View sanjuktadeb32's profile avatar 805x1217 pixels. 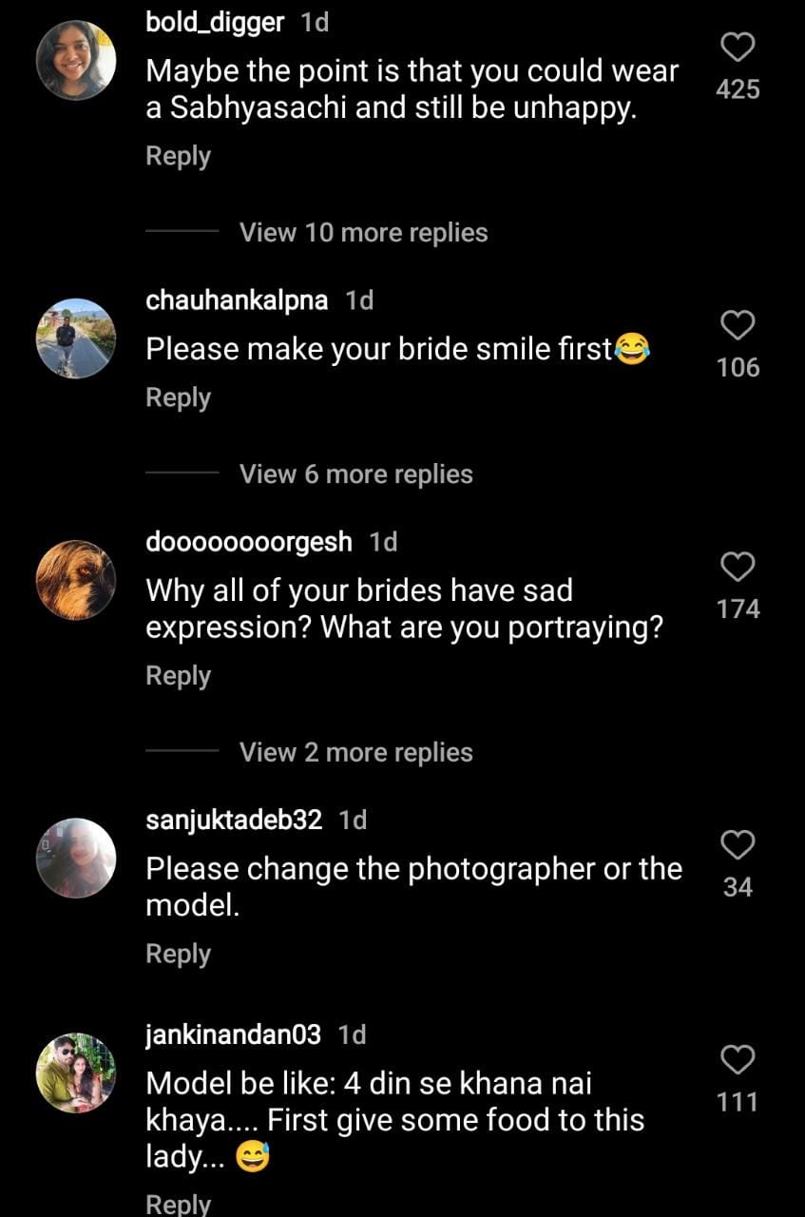click(x=76, y=858)
